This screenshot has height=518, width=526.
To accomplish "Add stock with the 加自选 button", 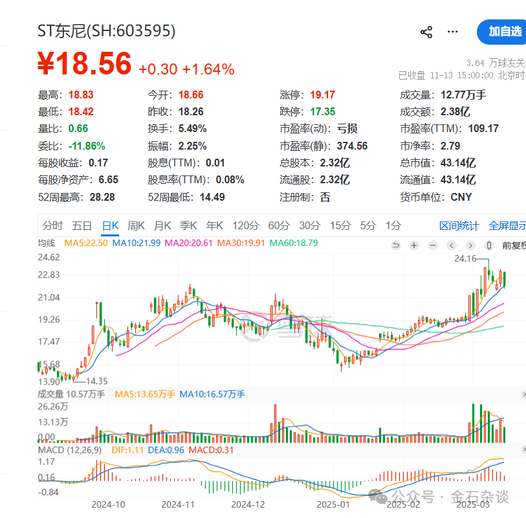I will pos(502,32).
